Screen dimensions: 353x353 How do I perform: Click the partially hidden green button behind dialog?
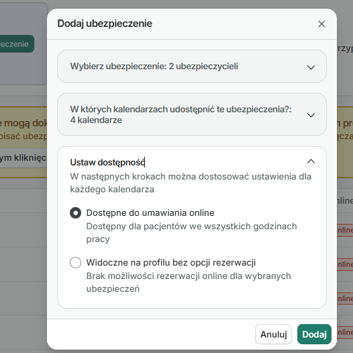pyautogui.click(x=17, y=44)
